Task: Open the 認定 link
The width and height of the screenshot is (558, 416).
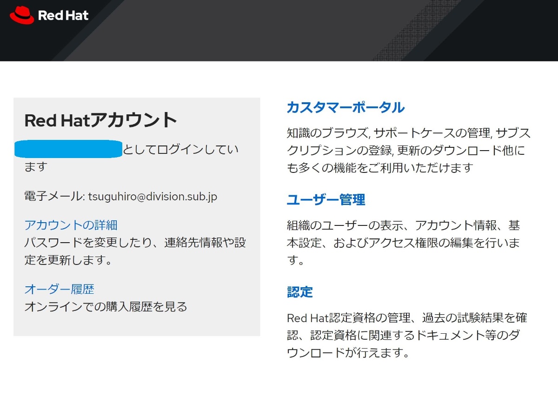Action: (300, 292)
